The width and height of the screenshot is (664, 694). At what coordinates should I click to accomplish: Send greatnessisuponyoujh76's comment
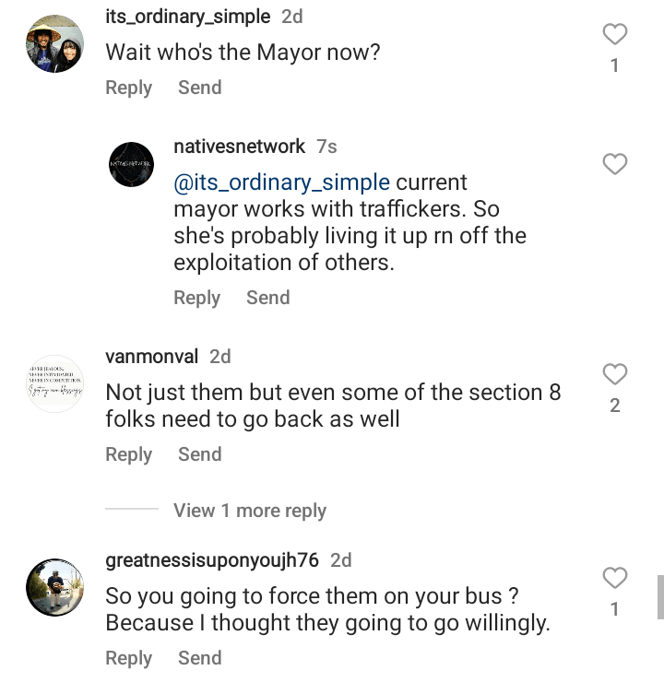(199, 658)
